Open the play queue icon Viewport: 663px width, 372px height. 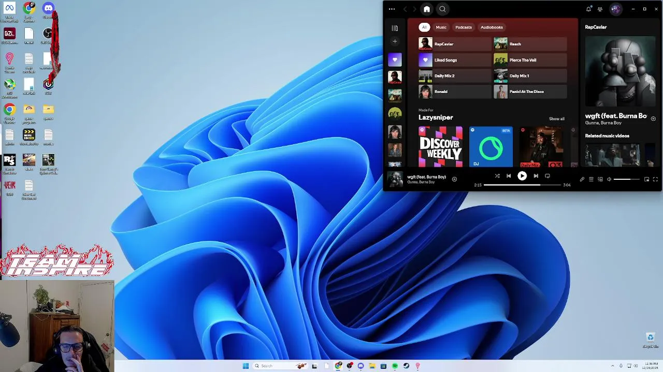point(591,179)
